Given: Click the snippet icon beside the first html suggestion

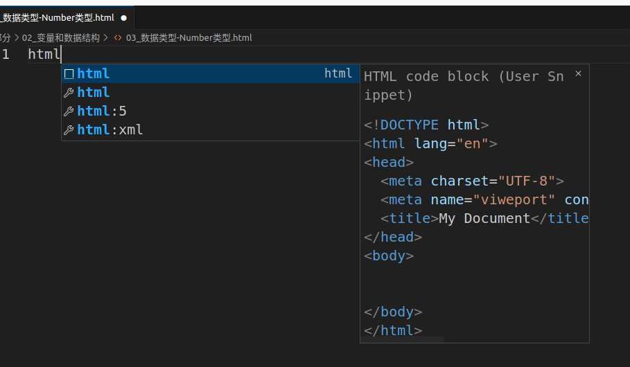Looking at the screenshot, I should pos(69,74).
